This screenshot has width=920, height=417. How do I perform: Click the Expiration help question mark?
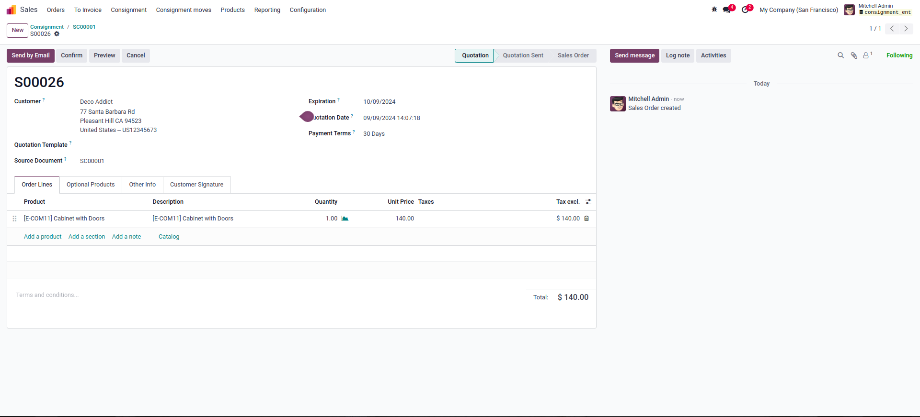(x=338, y=100)
